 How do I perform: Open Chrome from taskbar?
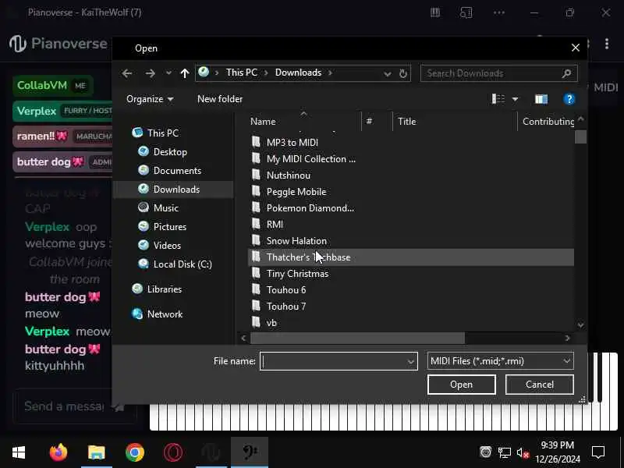point(134,452)
